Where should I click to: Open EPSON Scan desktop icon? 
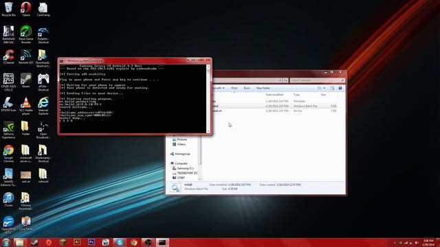click(8, 104)
